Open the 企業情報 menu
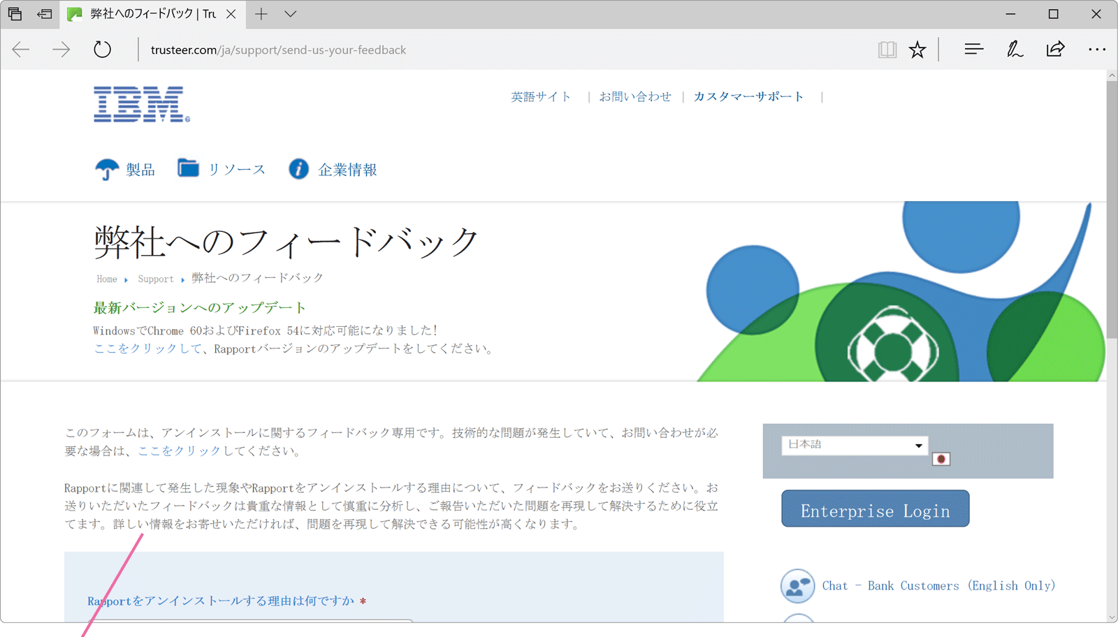 347,170
